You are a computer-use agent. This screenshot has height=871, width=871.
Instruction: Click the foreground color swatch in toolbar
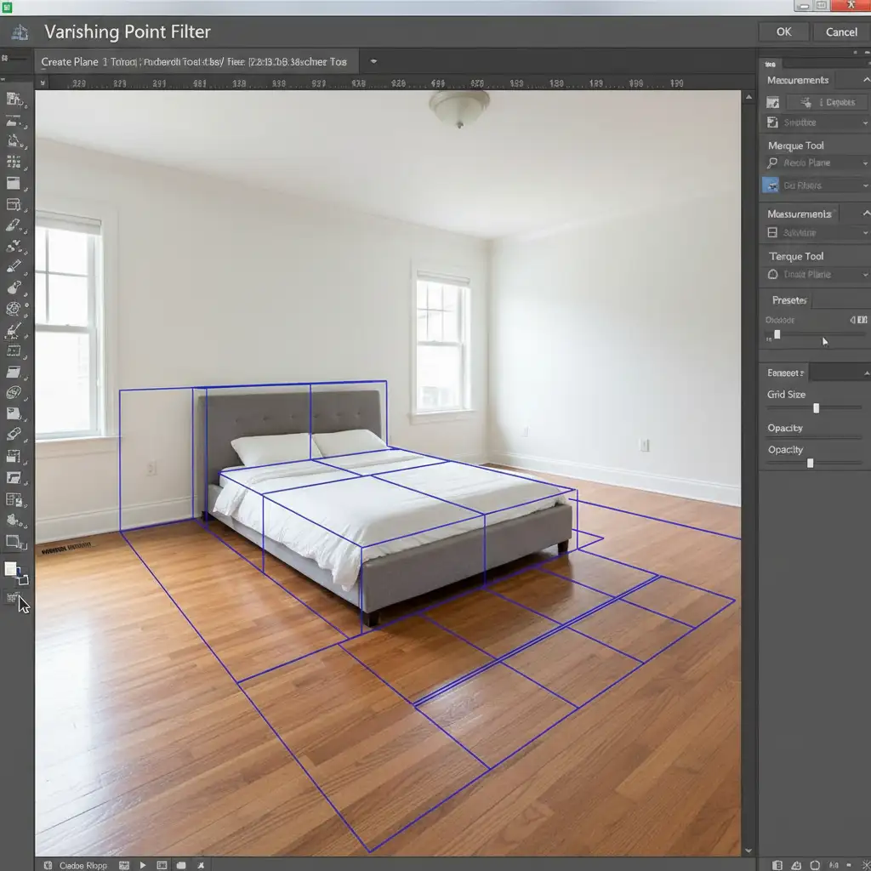(x=12, y=569)
